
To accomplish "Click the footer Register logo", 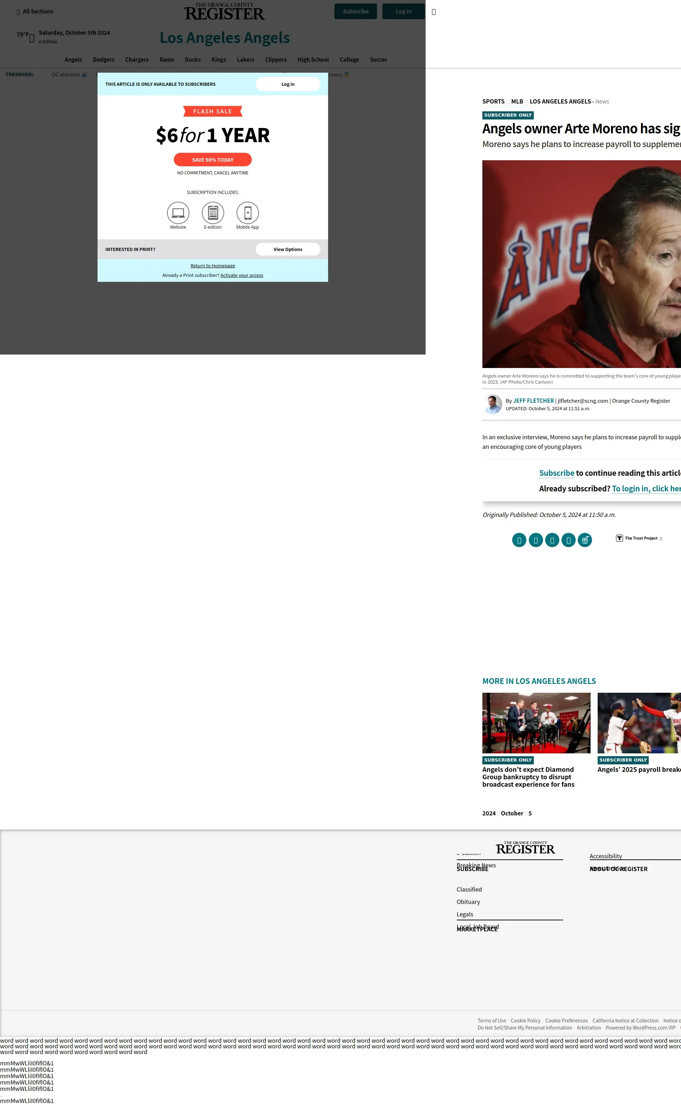I will 525,848.
